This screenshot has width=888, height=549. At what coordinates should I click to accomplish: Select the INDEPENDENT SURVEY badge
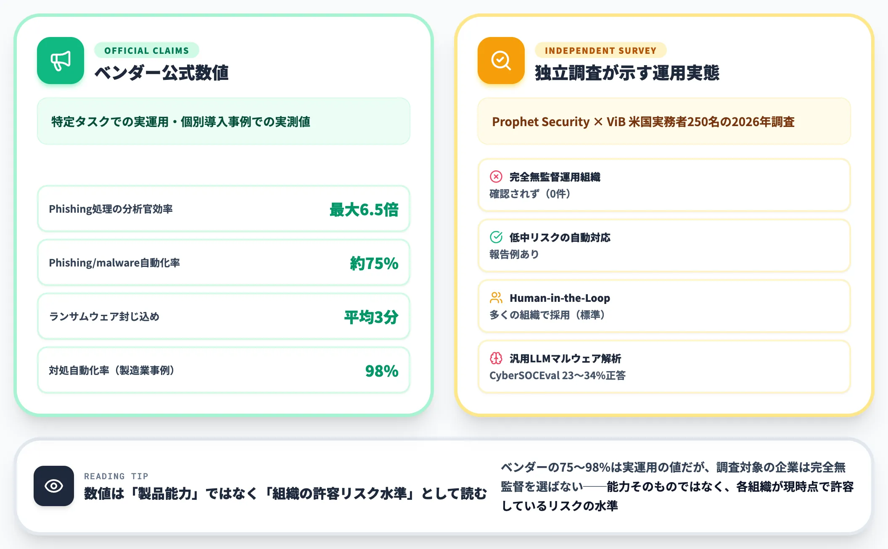coord(600,50)
